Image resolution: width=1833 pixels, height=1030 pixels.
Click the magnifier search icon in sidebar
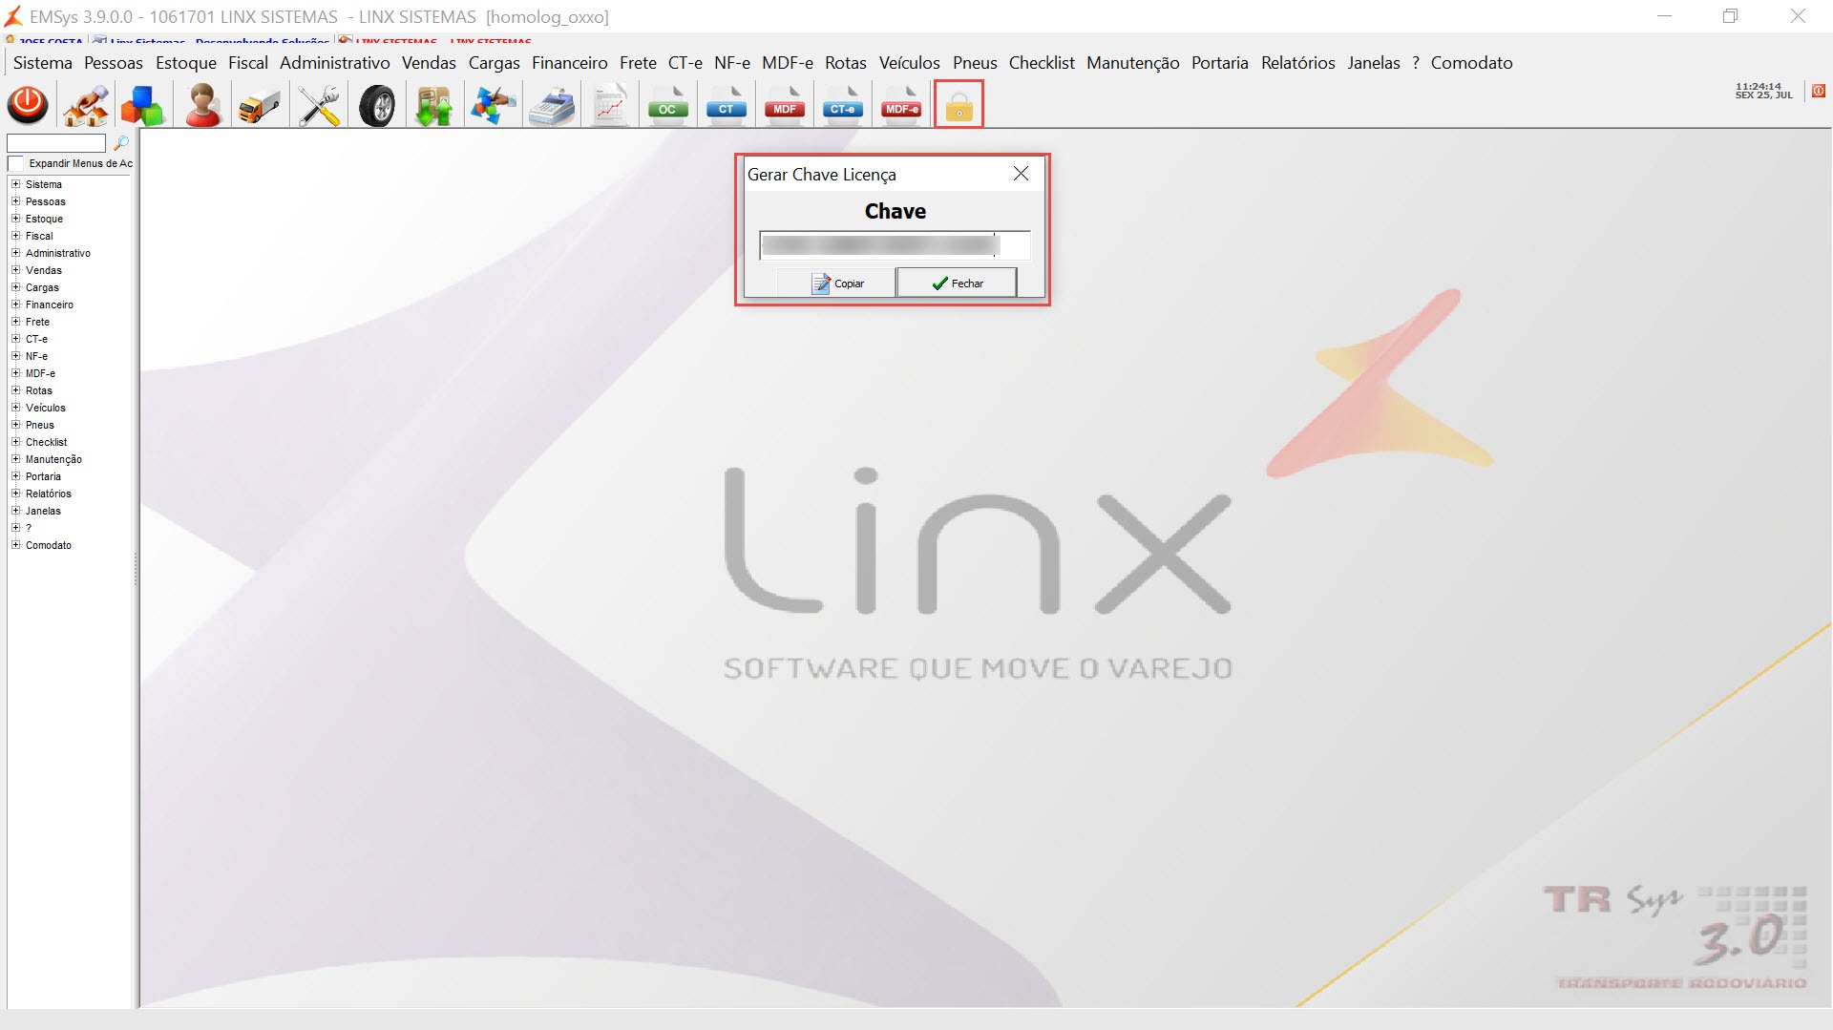click(121, 143)
